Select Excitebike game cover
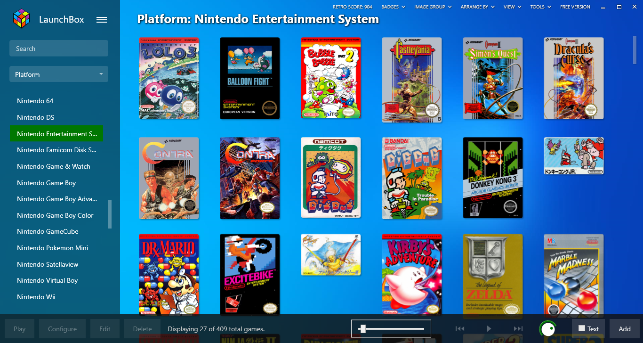This screenshot has width=643, height=343. (x=250, y=275)
